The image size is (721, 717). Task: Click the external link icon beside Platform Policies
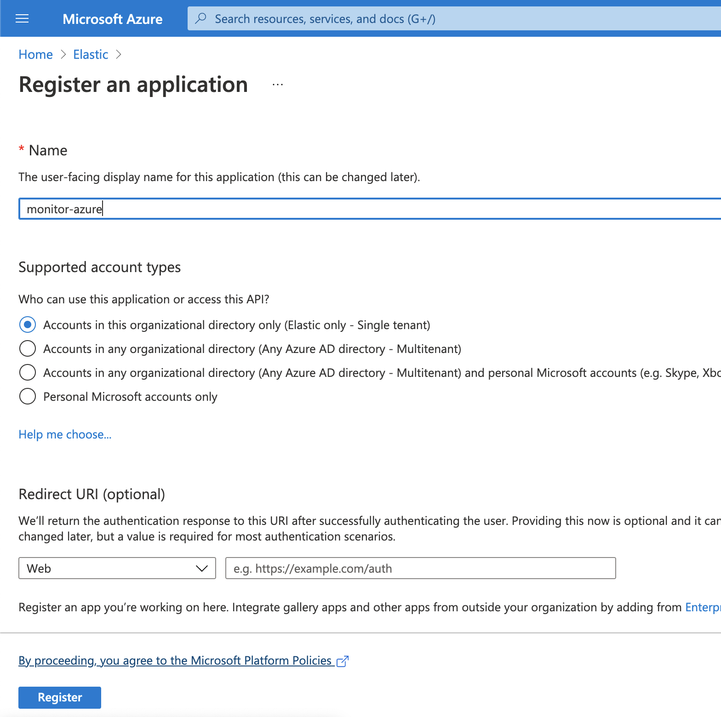click(x=343, y=661)
